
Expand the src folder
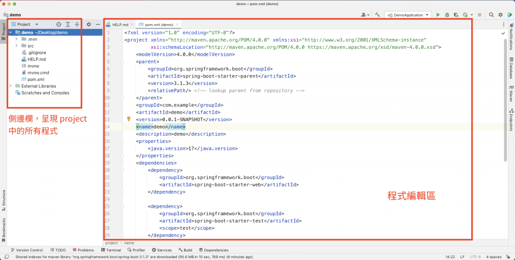tap(17, 46)
